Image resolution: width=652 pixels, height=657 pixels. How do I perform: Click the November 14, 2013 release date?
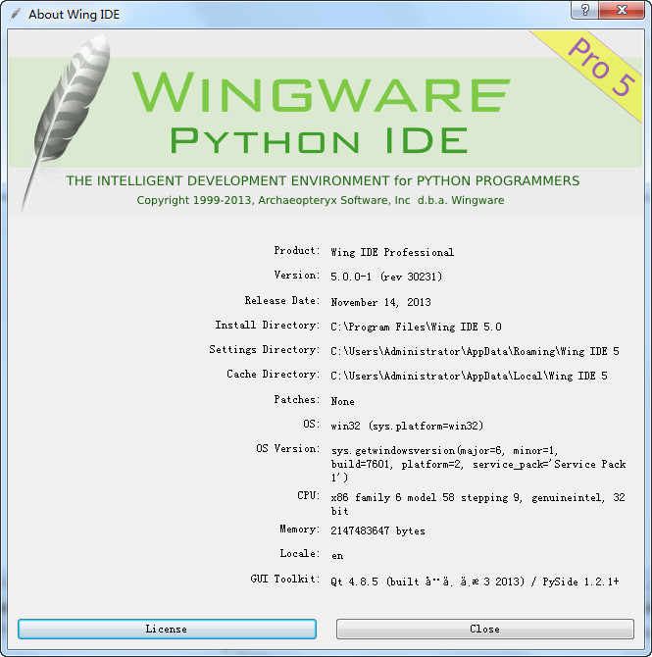(380, 302)
